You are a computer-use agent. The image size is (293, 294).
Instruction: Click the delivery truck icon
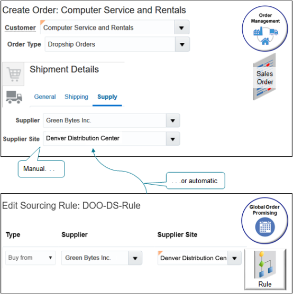(x=14, y=97)
